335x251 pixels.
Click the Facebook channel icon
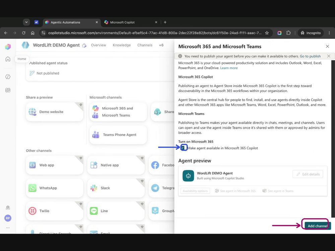pos(155,165)
